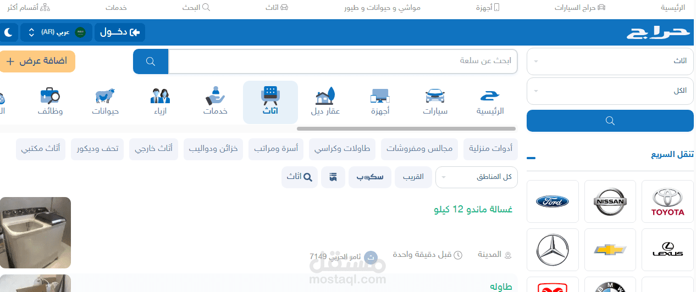The width and height of the screenshot is (696, 292).
Task: Open أجهزة in the top navigation
Action: tap(488, 8)
